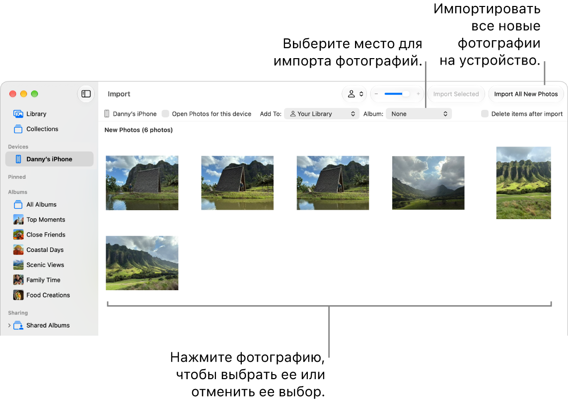
Task: Click the zoom out minus icon
Action: point(376,94)
